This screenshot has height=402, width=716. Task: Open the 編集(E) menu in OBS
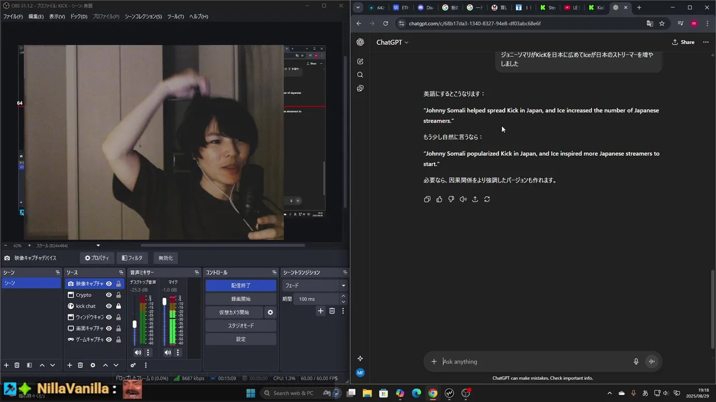click(36, 17)
